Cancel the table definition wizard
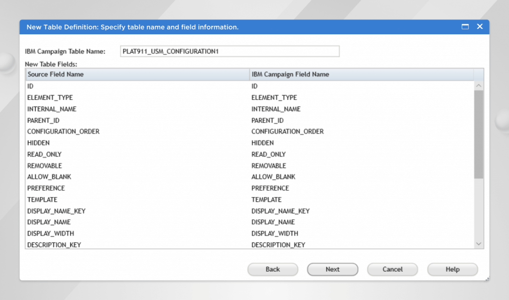 click(x=392, y=269)
